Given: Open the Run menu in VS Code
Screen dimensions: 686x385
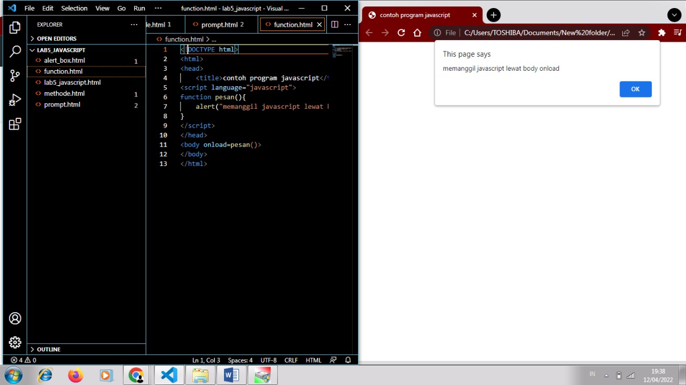Looking at the screenshot, I should (x=139, y=8).
